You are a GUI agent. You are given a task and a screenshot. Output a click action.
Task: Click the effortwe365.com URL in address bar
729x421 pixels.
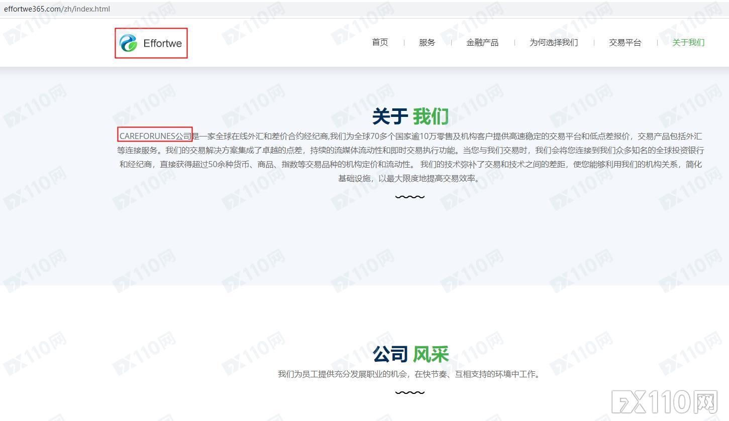(x=57, y=9)
